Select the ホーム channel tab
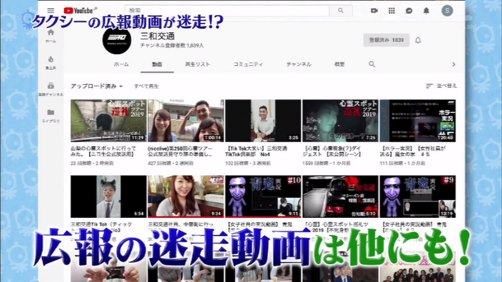This screenshot has height=282, width=502. pyautogui.click(x=122, y=64)
